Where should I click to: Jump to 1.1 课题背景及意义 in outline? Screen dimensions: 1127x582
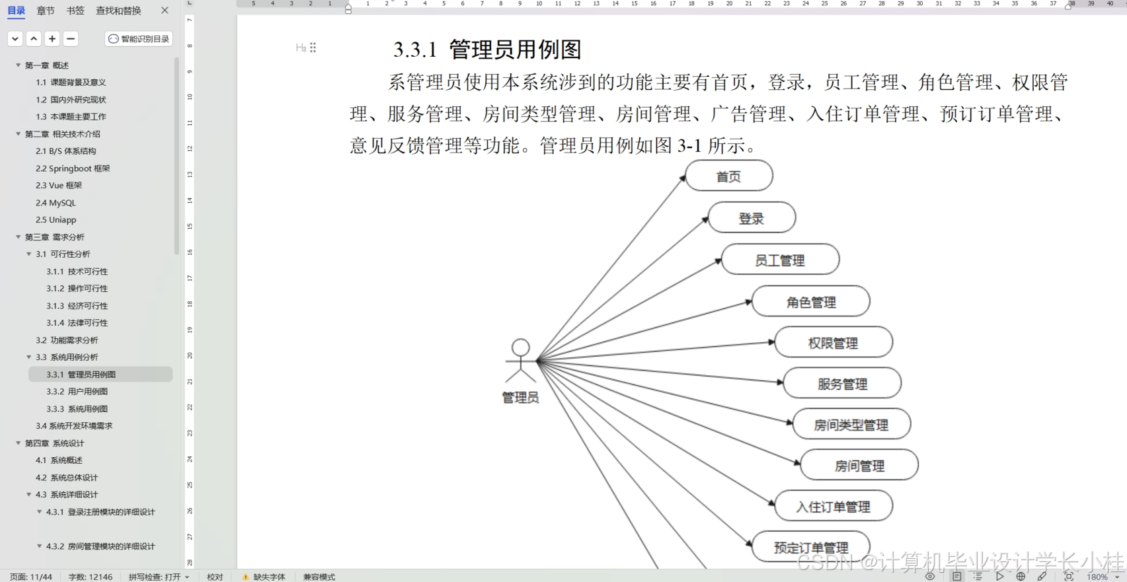[x=71, y=83]
